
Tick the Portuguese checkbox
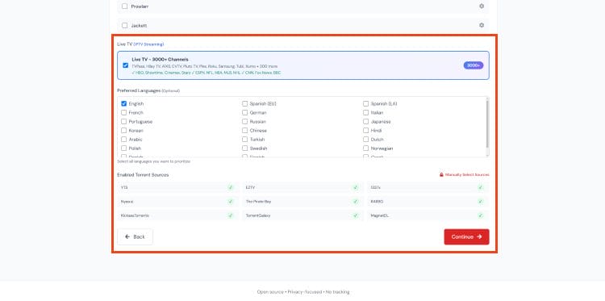(124, 122)
